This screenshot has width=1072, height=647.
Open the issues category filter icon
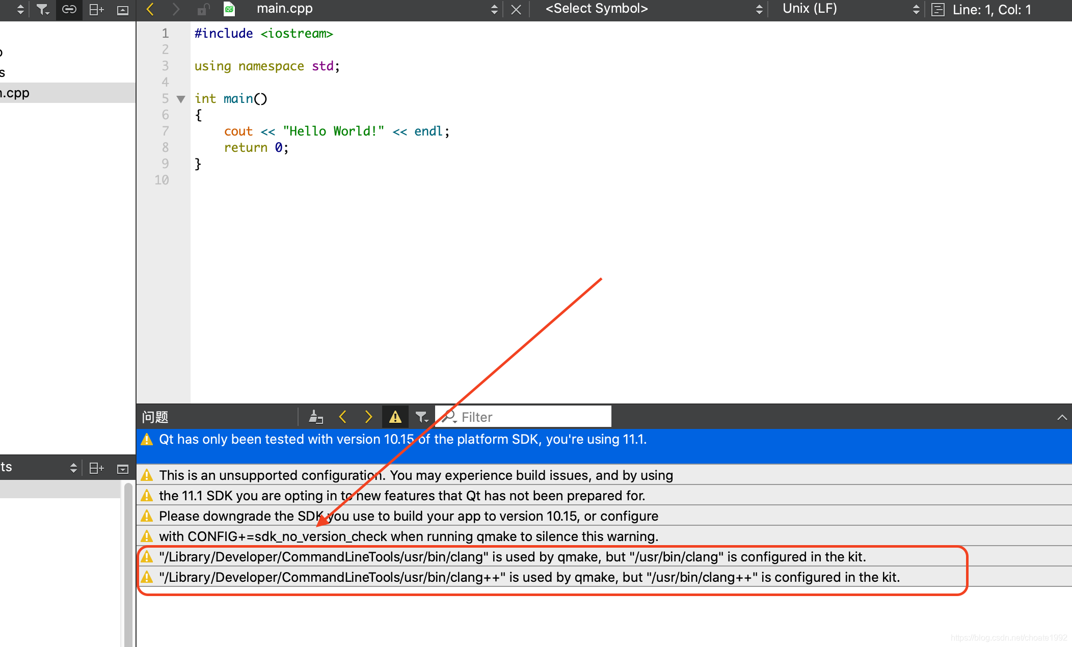pos(421,417)
